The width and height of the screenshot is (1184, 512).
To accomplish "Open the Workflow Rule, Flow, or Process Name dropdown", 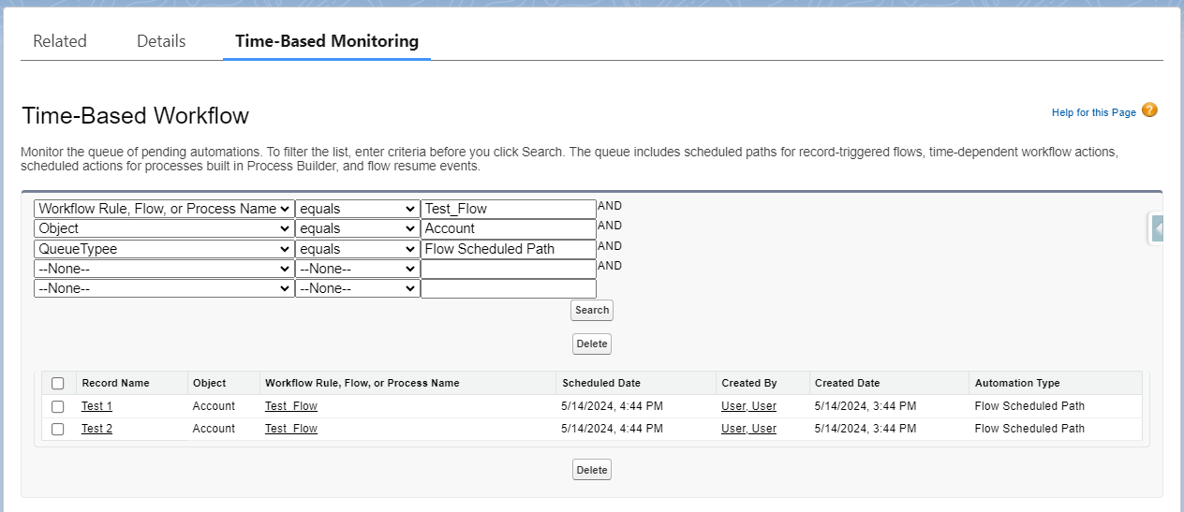I will (163, 209).
